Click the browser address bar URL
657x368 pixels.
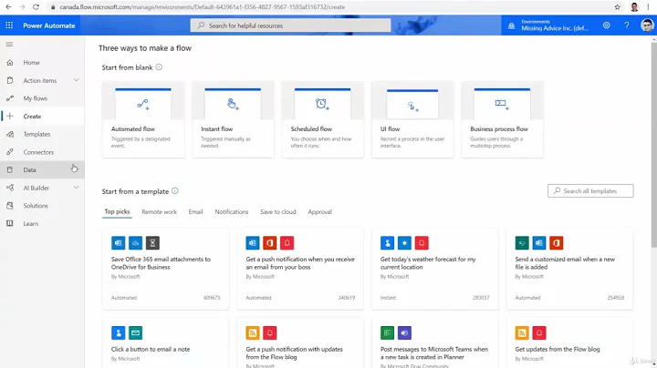pyautogui.click(x=203, y=7)
